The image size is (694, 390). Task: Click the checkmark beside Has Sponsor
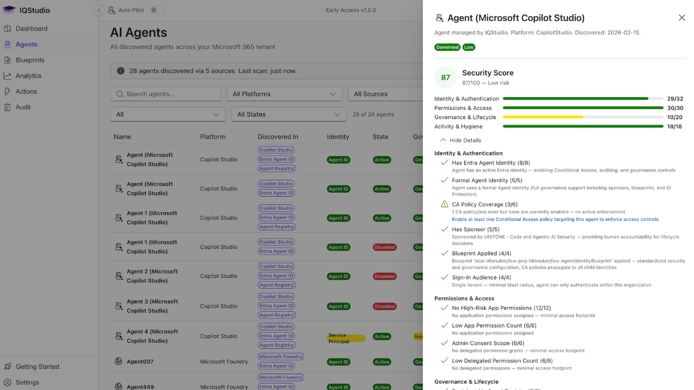(x=445, y=229)
